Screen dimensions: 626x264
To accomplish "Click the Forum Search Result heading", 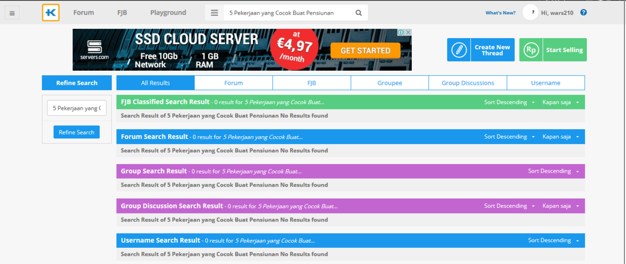I will pos(155,137).
